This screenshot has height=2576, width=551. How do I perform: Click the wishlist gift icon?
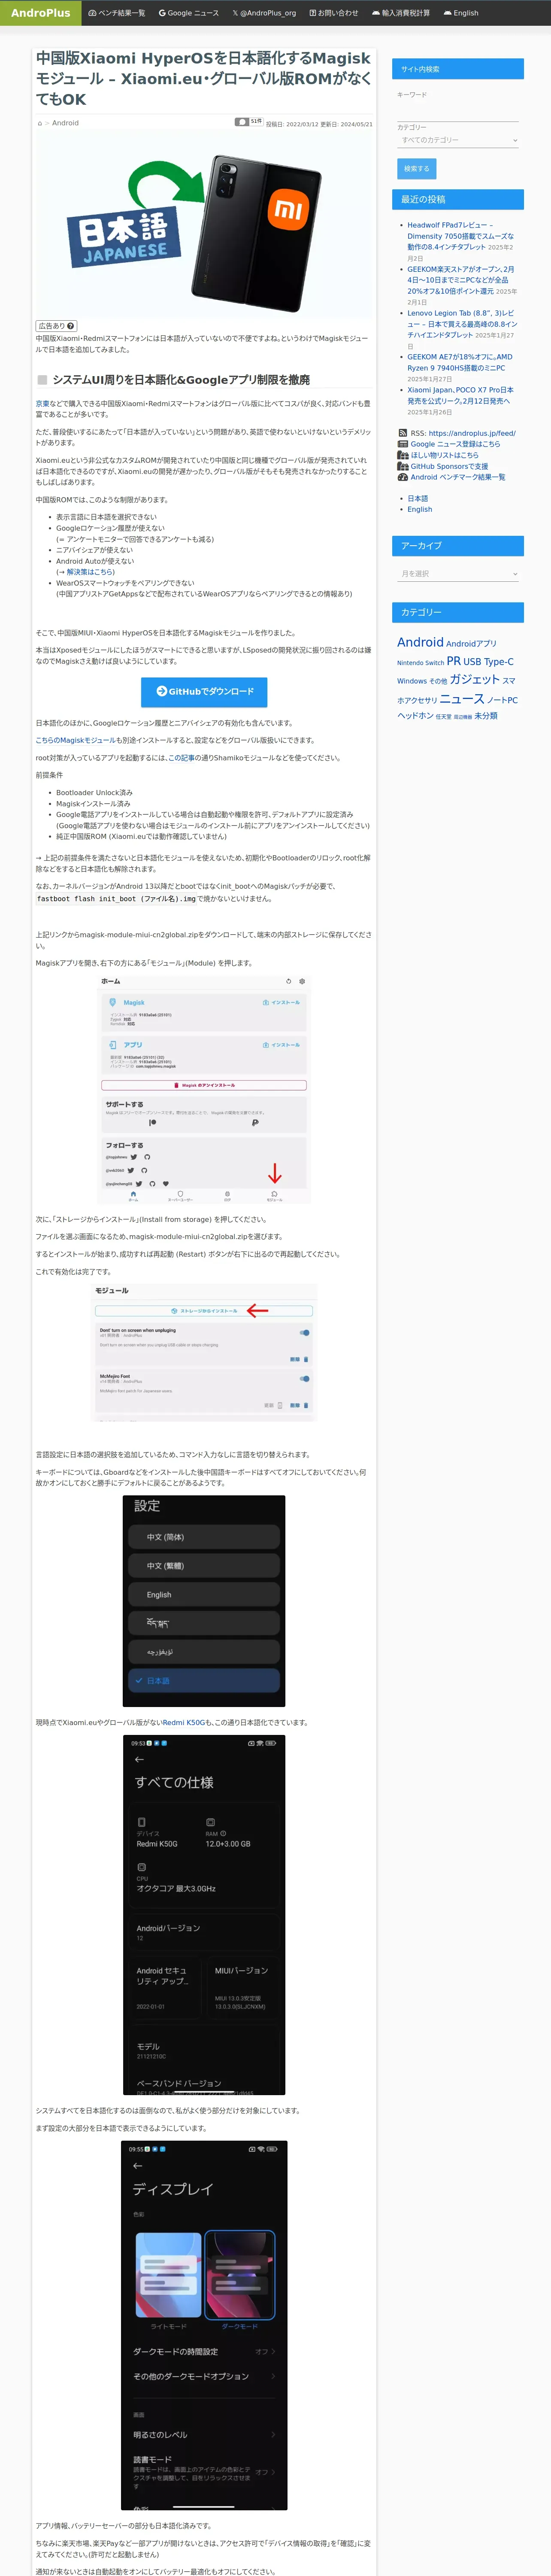(x=403, y=455)
